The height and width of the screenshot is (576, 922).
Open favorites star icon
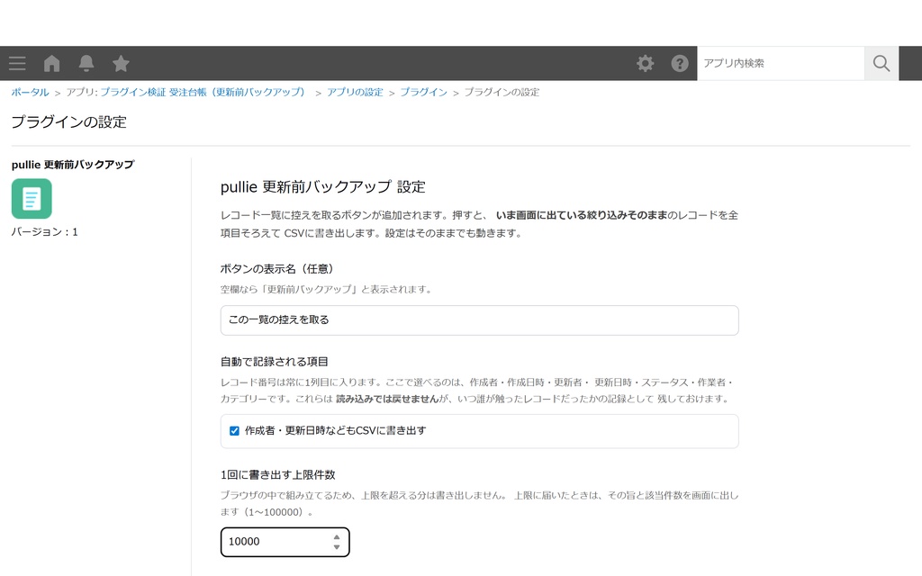click(121, 64)
